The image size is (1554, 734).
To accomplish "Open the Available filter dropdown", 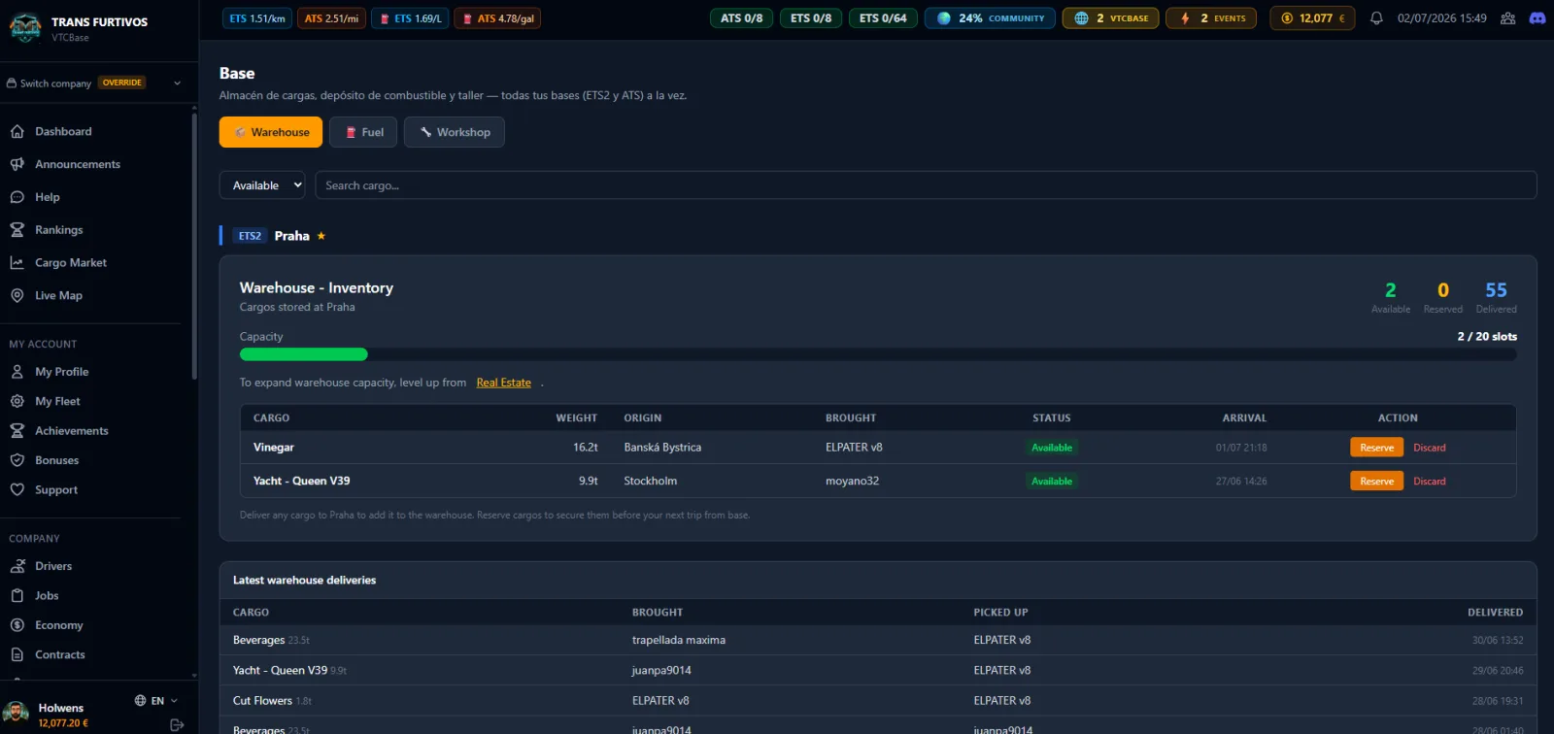I will tap(263, 185).
